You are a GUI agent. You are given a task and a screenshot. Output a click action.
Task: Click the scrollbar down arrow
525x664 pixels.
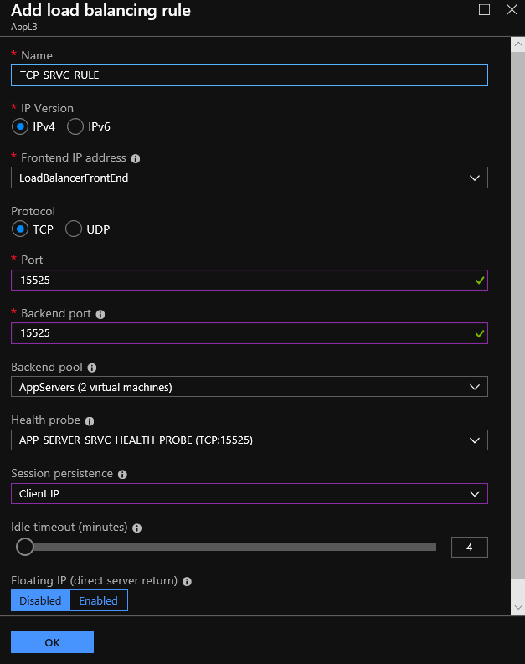[x=518, y=607]
